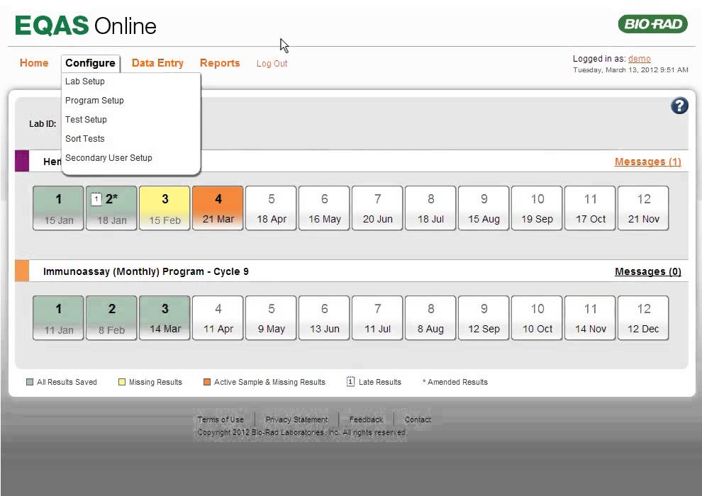Open Immunoassay sample 3 dated 14 Mar
This screenshot has height=496, width=702.
click(165, 318)
